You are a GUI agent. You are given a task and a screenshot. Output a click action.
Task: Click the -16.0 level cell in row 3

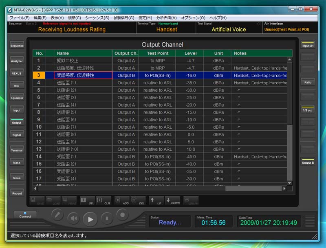[190, 75]
